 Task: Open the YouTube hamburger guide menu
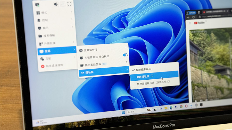click(190, 23)
